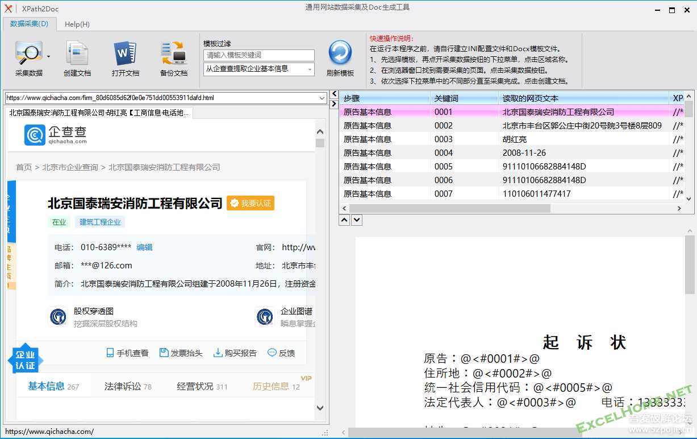Click the 创建文档 create document icon
This screenshot has height=439, width=697.
[77, 54]
